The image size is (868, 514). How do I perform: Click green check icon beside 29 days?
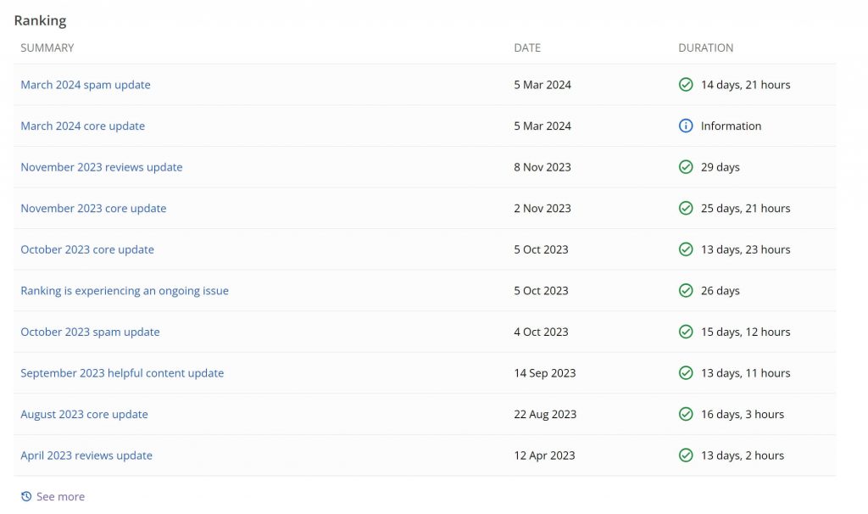pyautogui.click(x=685, y=167)
